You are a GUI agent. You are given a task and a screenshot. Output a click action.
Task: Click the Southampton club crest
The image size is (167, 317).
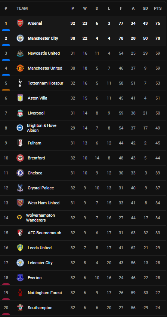(20, 308)
